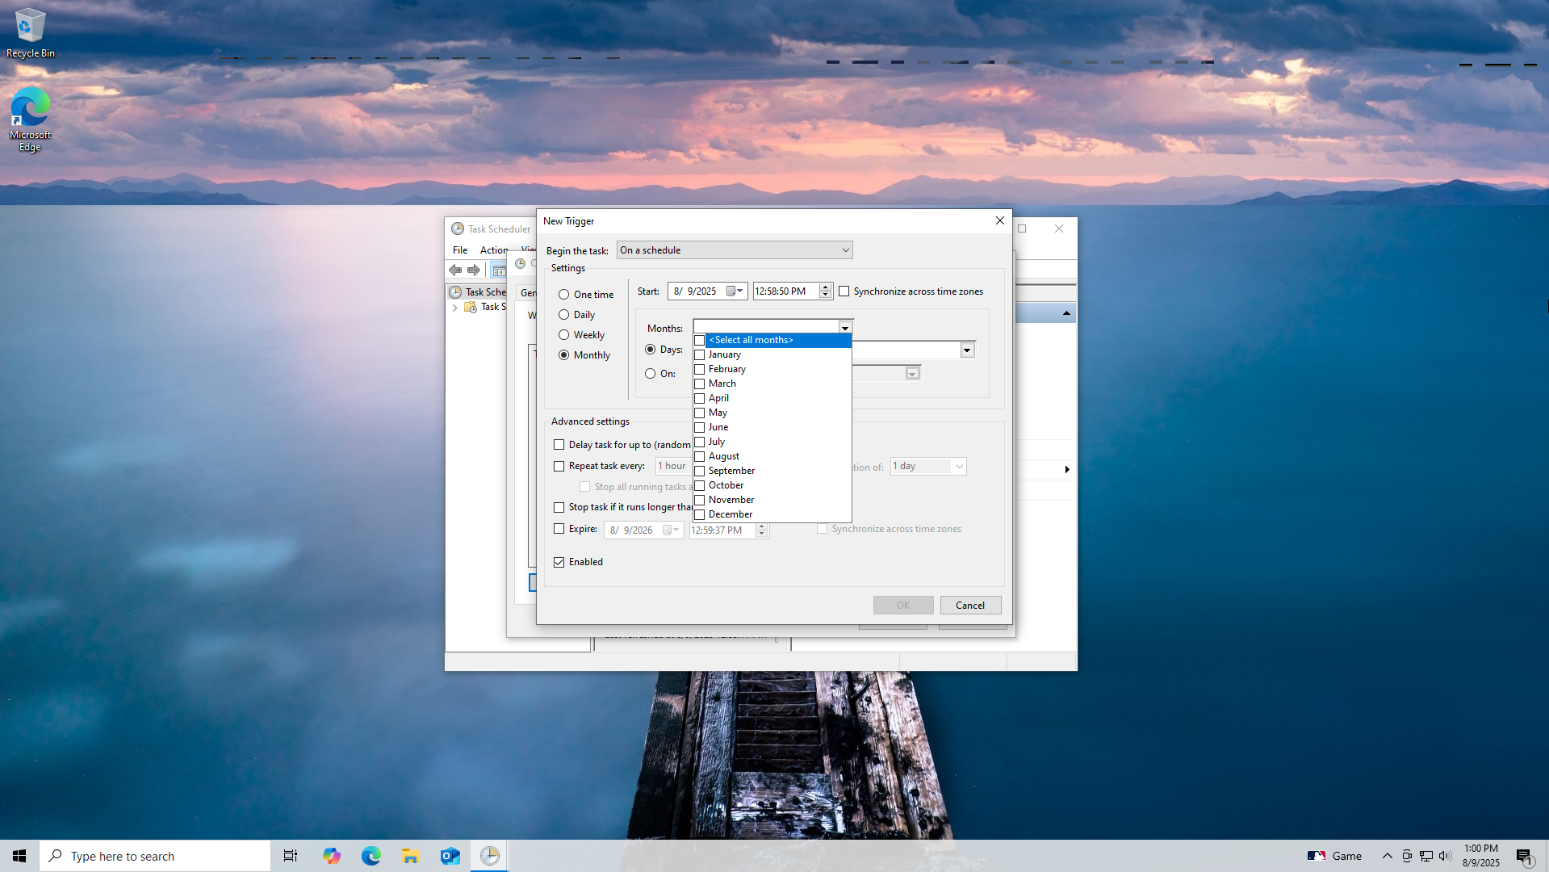
Task: Open Edge browser from the taskbar
Action: (371, 856)
